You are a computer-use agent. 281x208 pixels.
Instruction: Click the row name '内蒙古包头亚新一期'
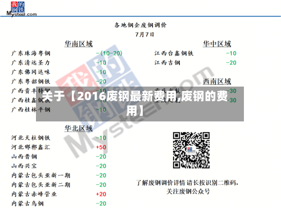point(41,175)
